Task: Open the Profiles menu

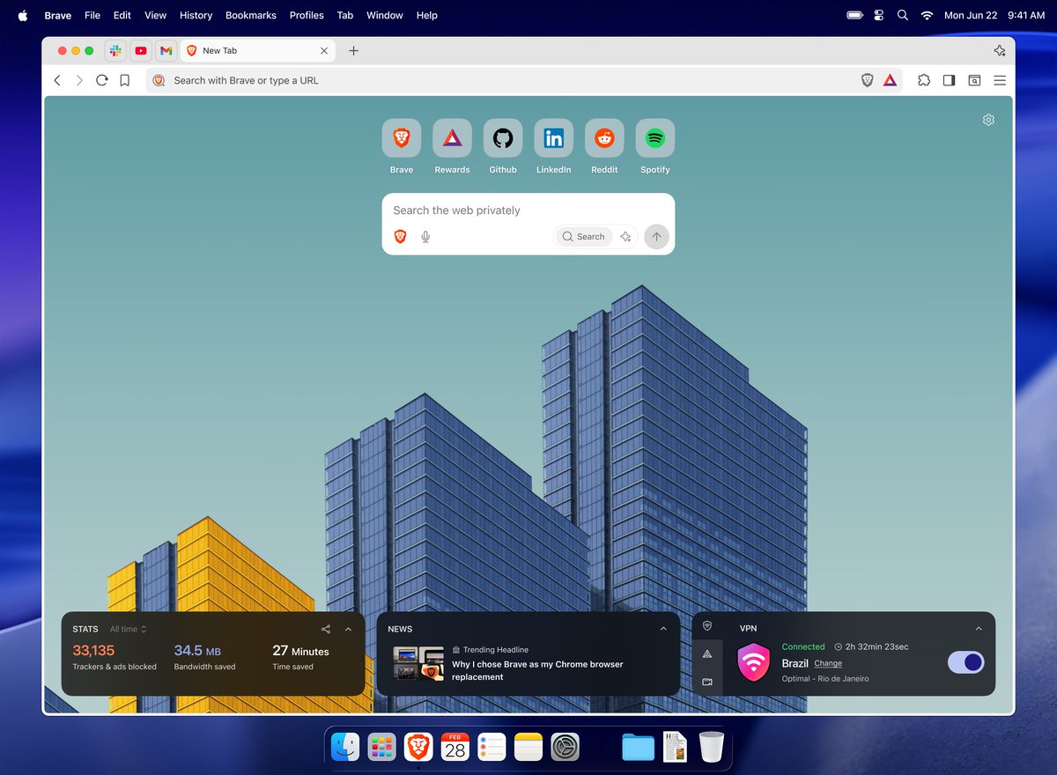Action: 307,15
